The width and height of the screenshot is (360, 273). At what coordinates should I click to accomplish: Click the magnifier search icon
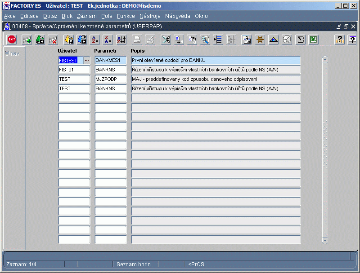tap(205, 40)
